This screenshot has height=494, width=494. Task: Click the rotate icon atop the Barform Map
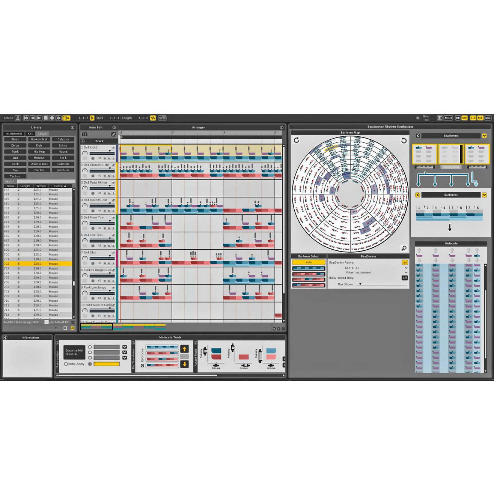pyautogui.click(x=297, y=139)
